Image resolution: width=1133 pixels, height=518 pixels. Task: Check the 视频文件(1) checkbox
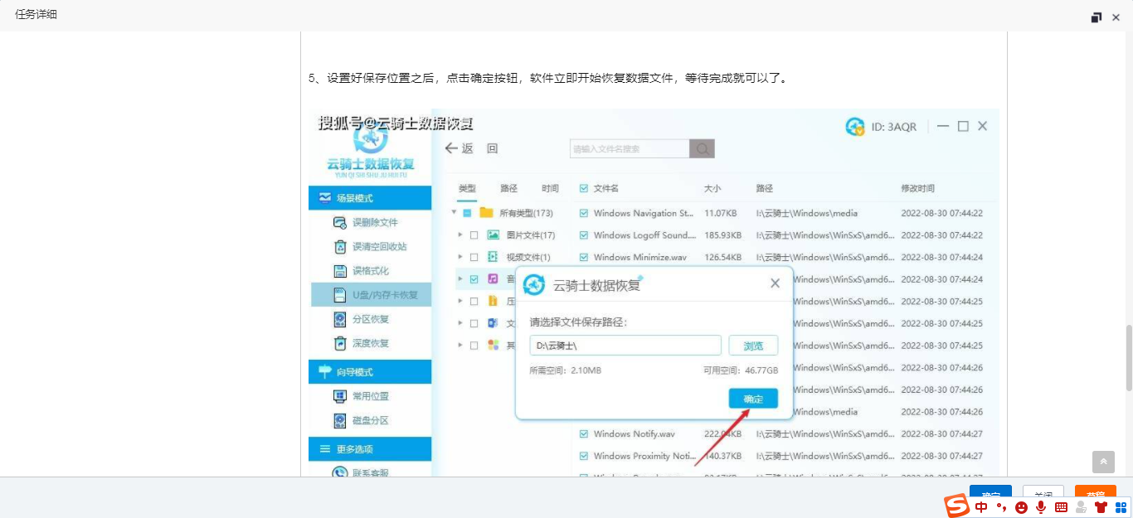(474, 257)
